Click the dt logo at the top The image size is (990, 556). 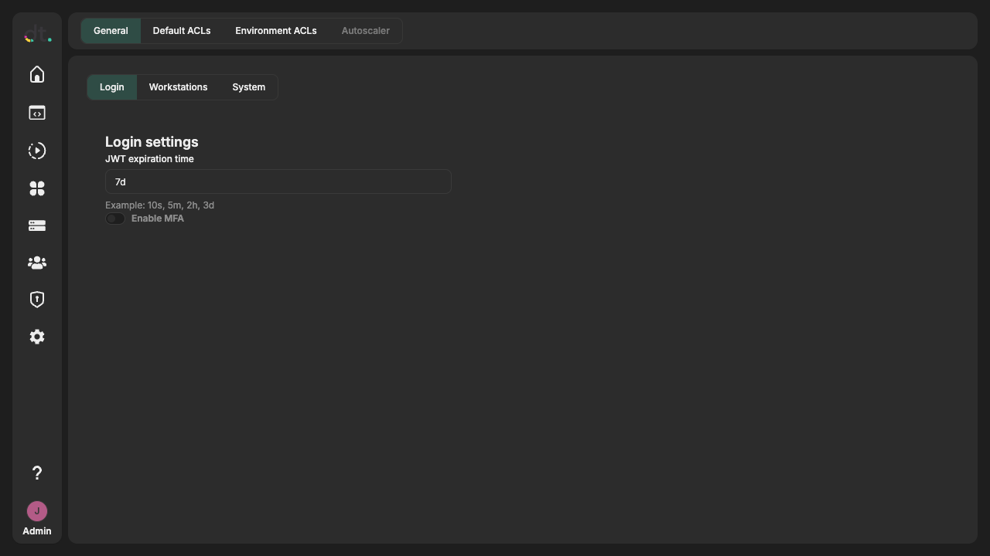[x=36, y=33]
